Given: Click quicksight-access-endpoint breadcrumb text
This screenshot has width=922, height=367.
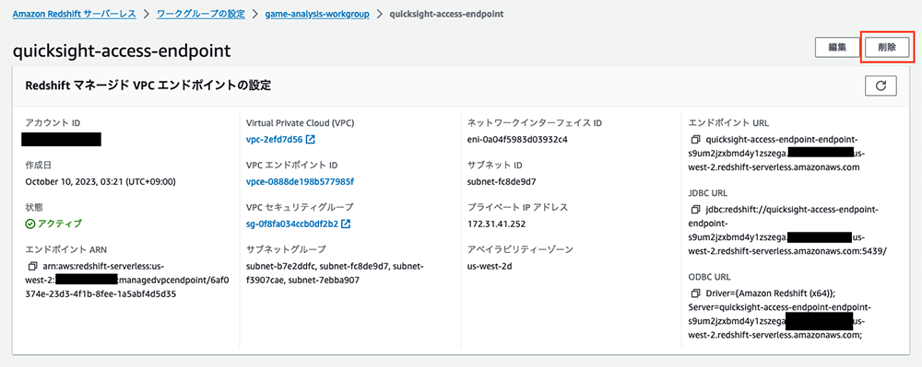Looking at the screenshot, I should click(x=446, y=14).
